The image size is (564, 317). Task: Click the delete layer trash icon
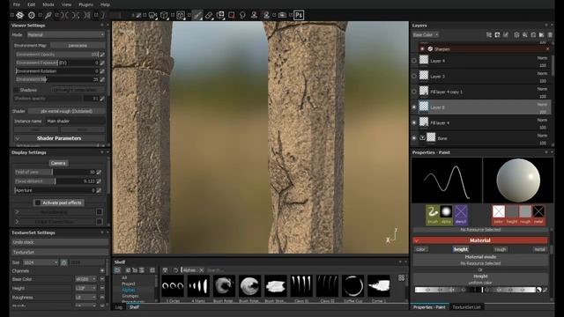pyautogui.click(x=550, y=35)
